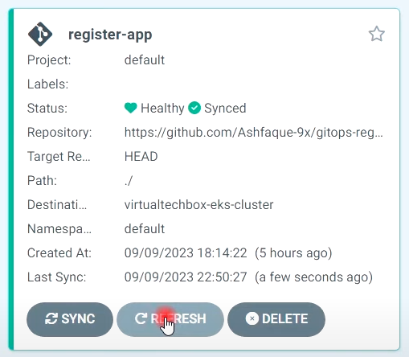This screenshot has height=357, width=409.
Task: Click the './' path value
Action: click(129, 181)
